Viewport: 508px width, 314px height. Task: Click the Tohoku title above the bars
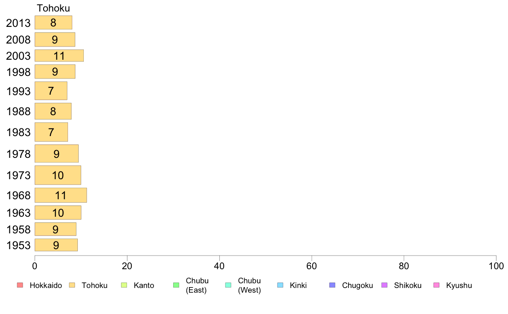coord(53,8)
